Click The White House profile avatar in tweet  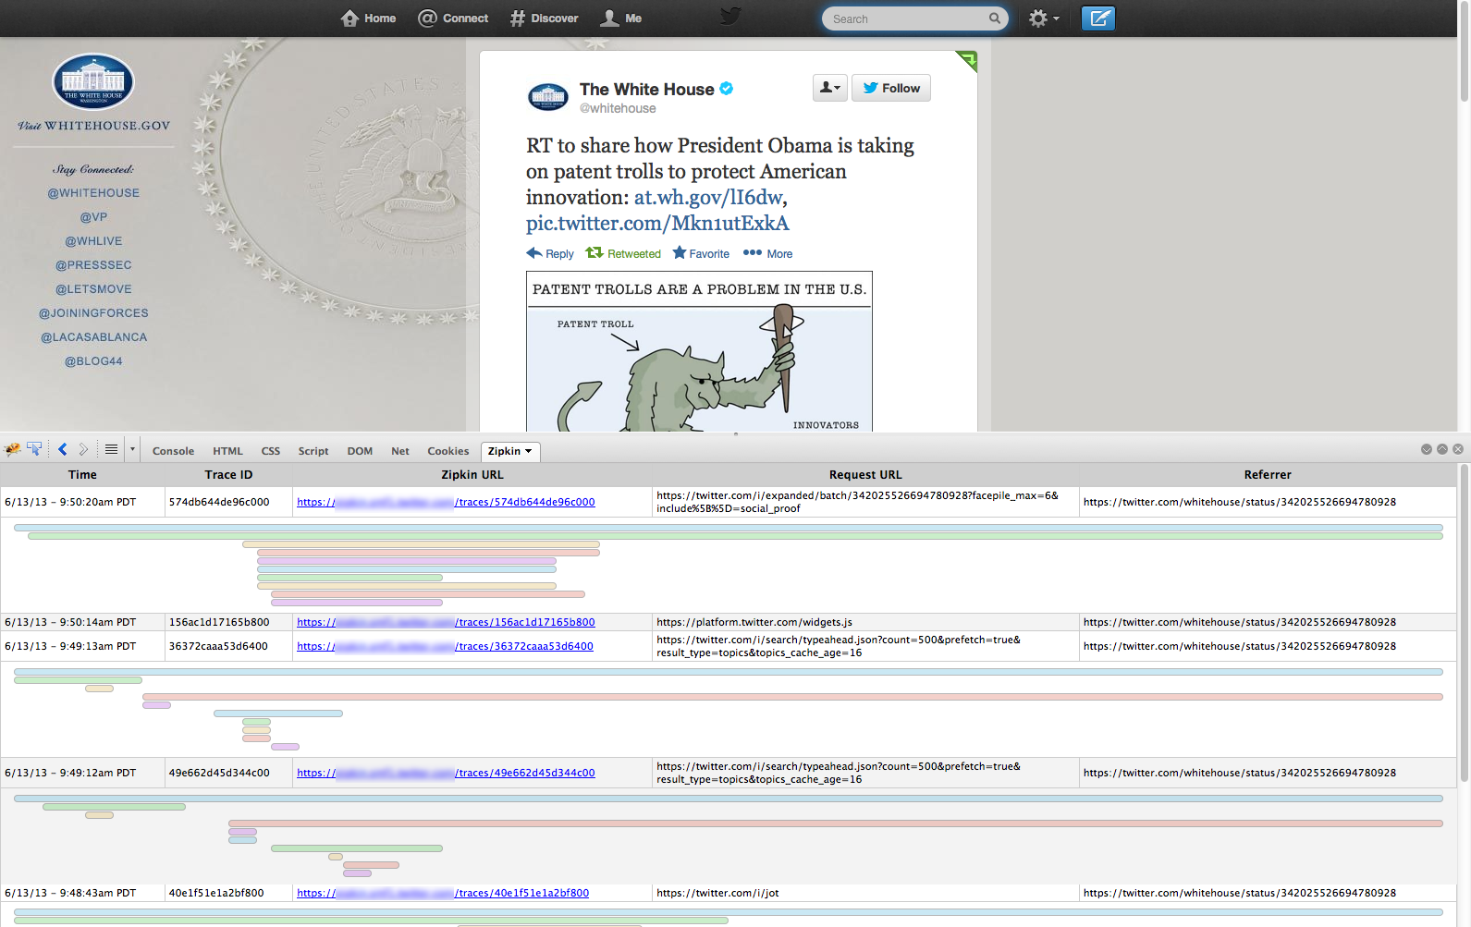548,96
